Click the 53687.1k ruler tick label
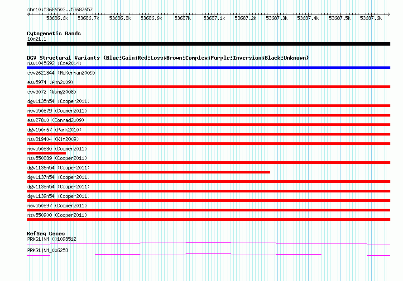 pyautogui.click(x=214, y=18)
